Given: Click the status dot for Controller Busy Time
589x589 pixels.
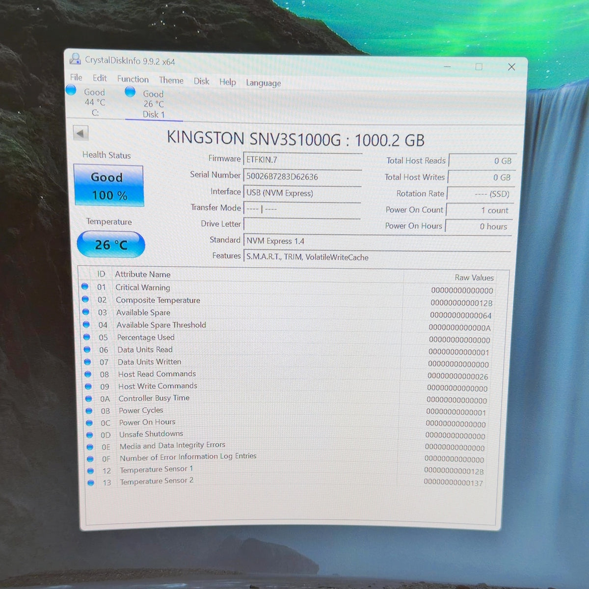Looking at the screenshot, I should [89, 398].
